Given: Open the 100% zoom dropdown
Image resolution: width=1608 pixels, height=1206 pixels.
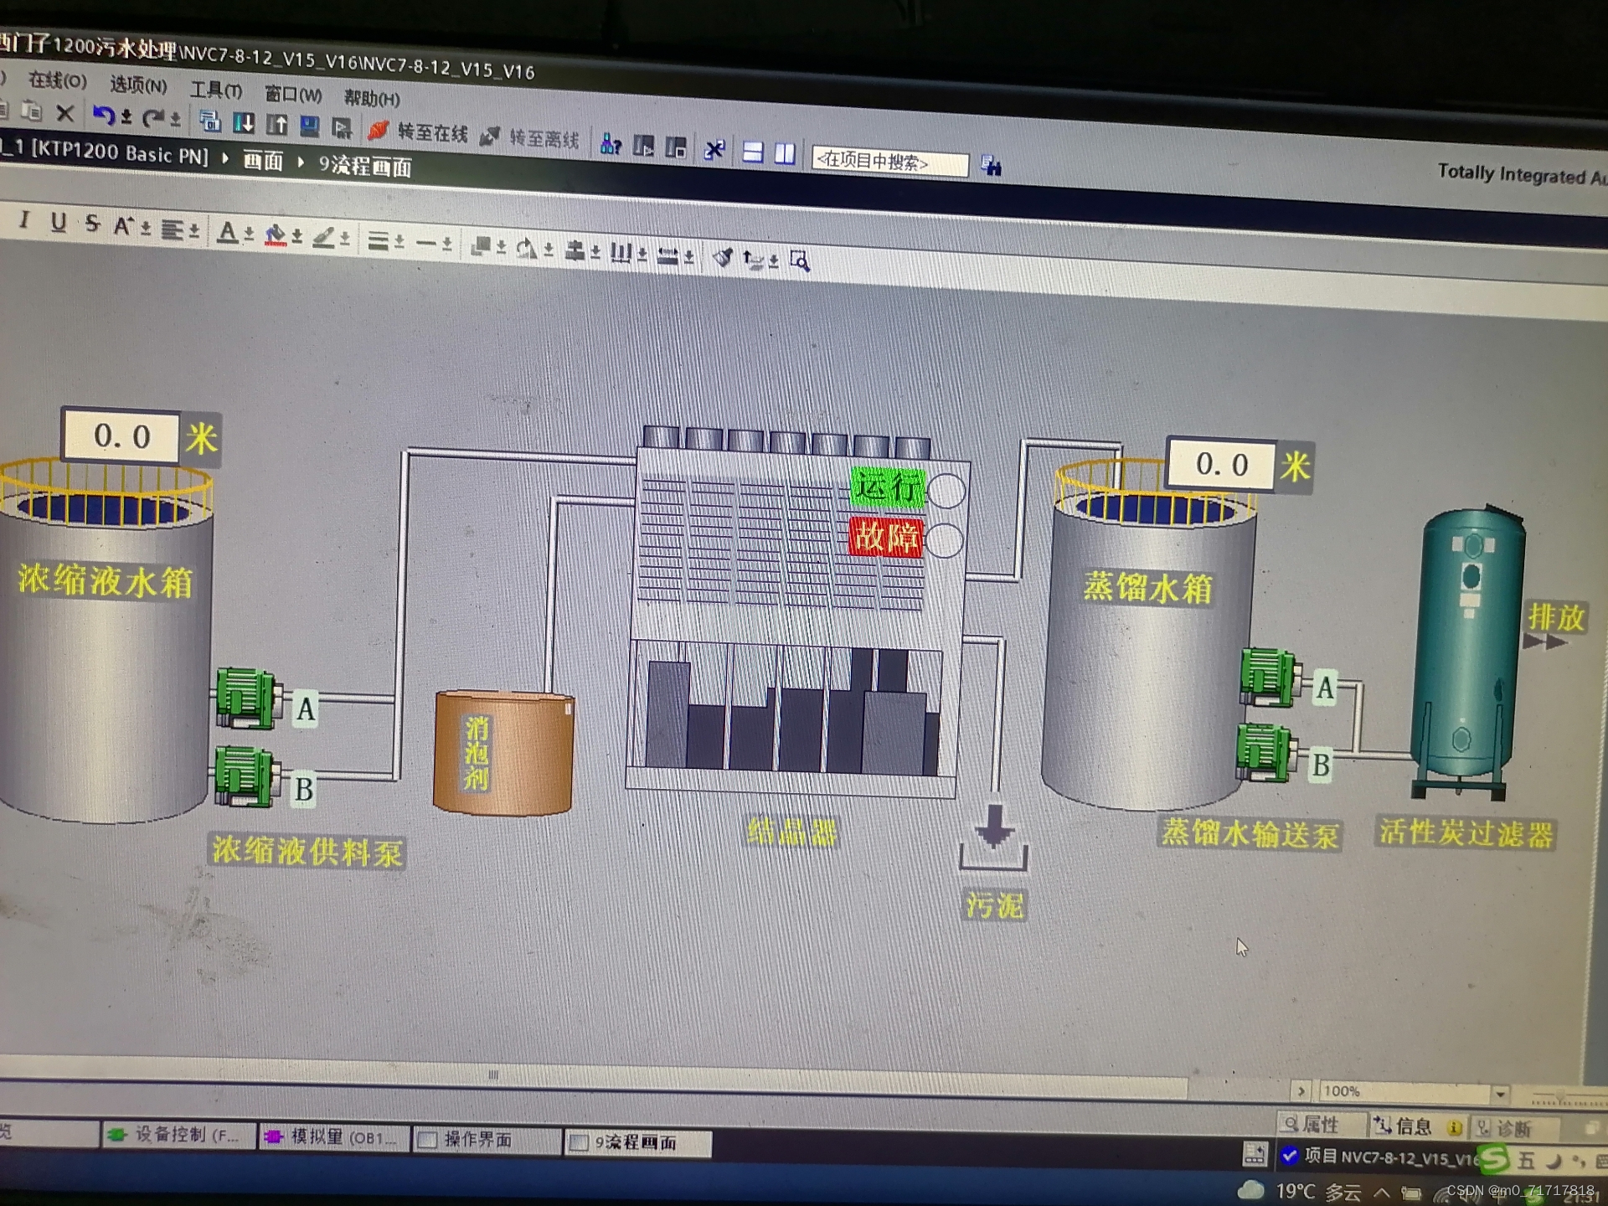Looking at the screenshot, I should (x=1500, y=1094).
